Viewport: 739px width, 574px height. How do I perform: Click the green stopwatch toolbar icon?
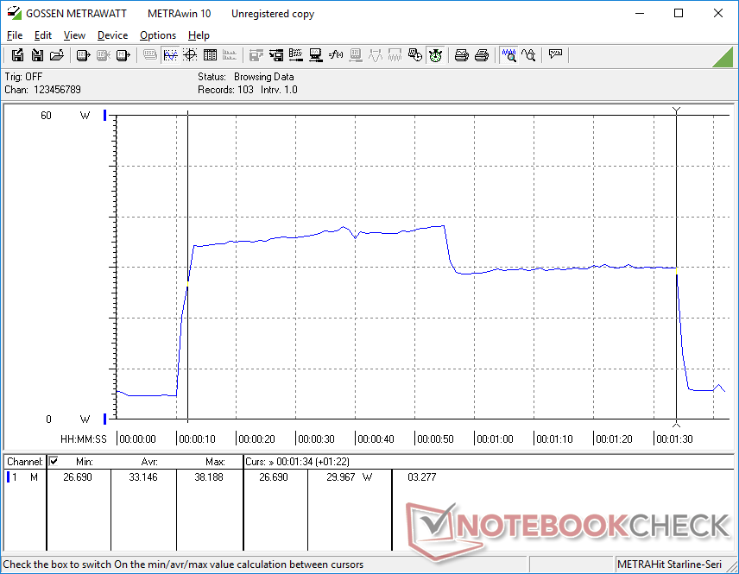pos(435,55)
